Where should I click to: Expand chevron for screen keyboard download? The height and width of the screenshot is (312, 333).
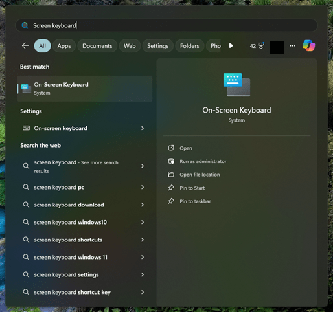click(x=143, y=205)
